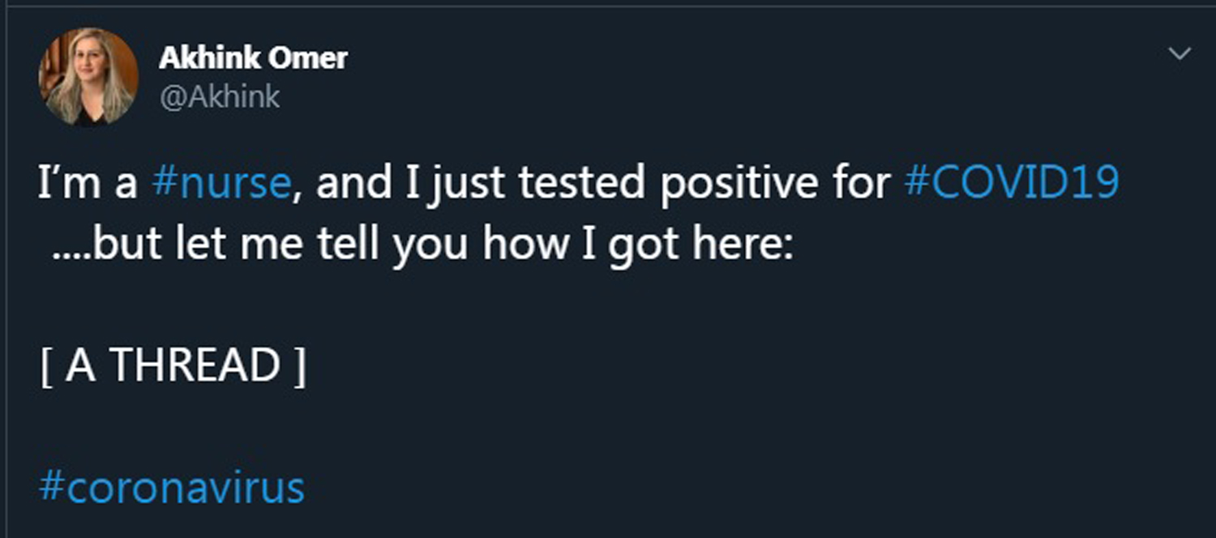Visit the @Akhink handle link
The height and width of the screenshot is (538, 1216).
(220, 97)
